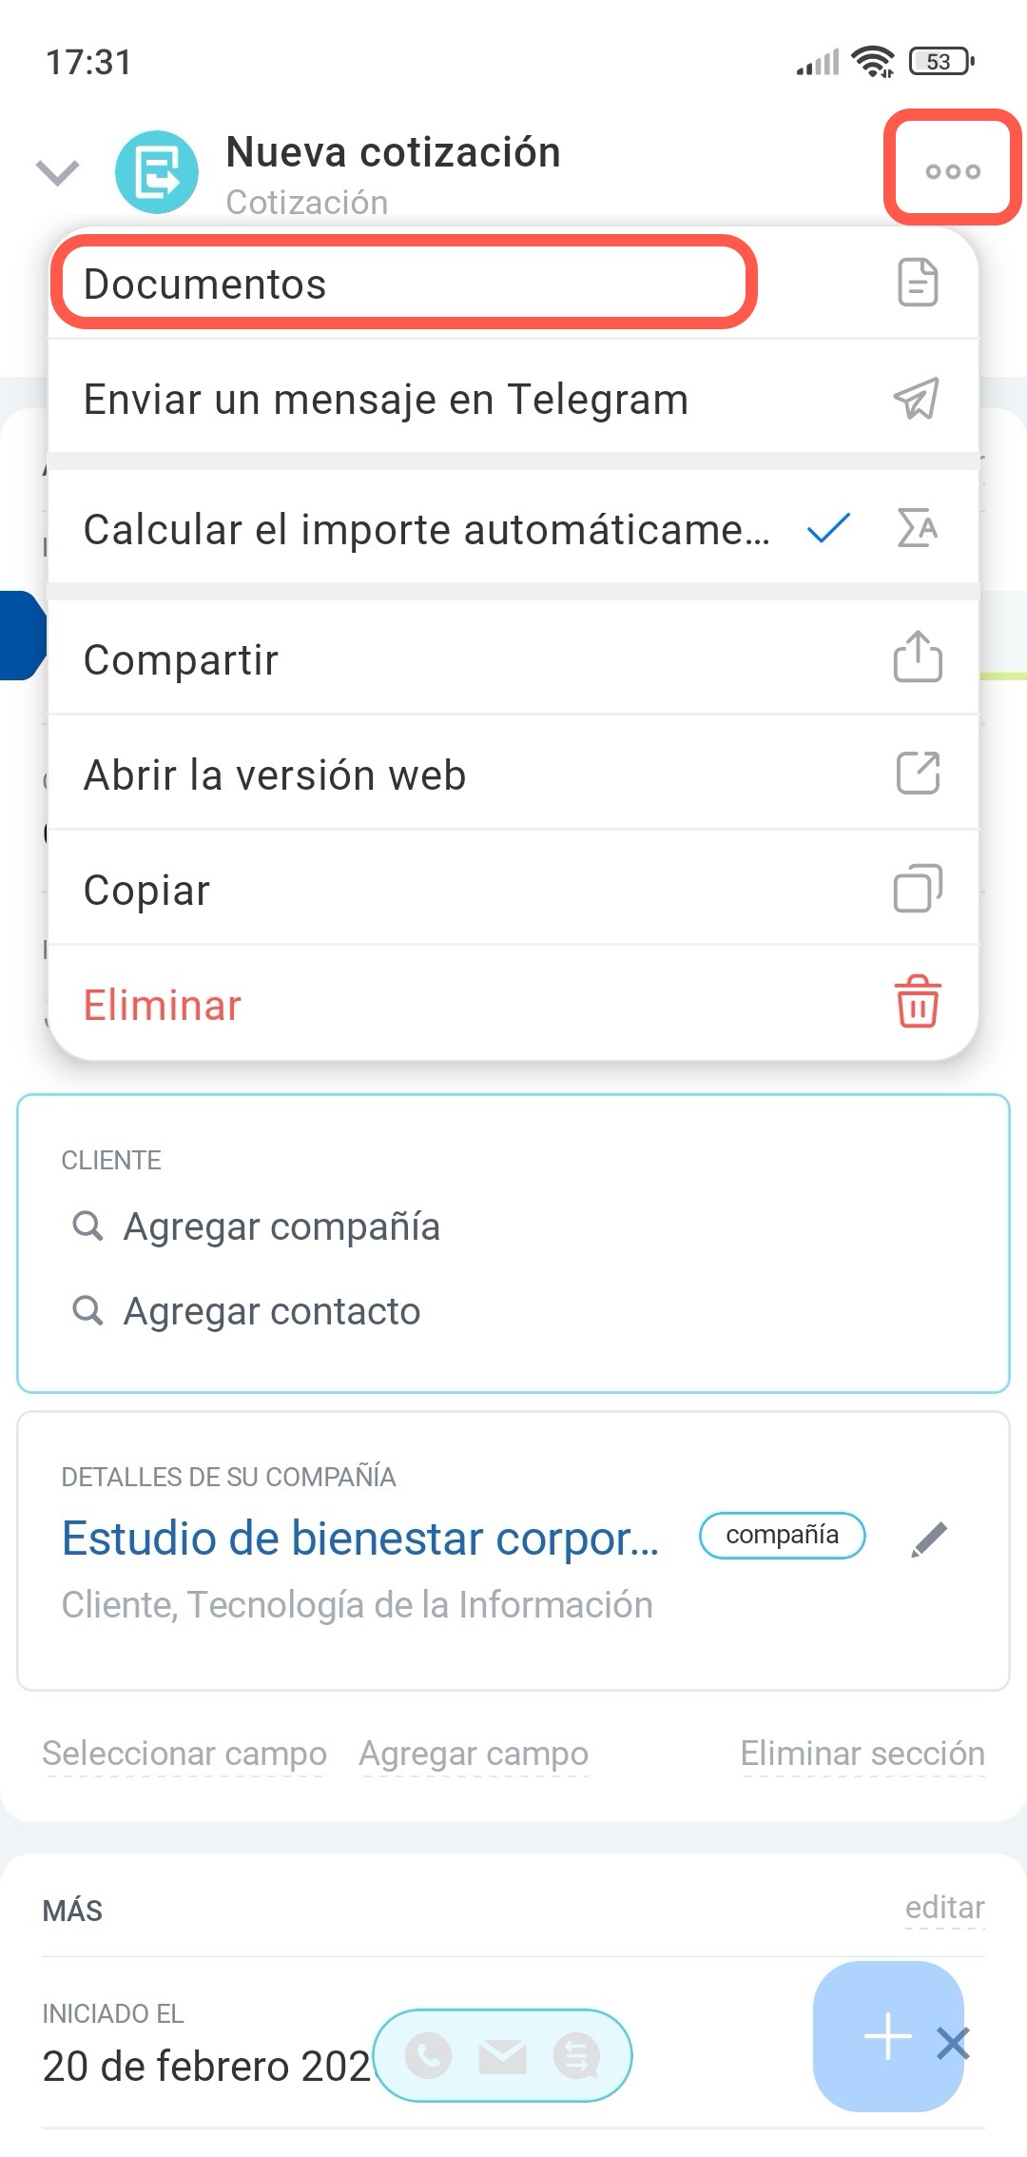
Task: Choose the Copiar menu entry
Action: (147, 891)
